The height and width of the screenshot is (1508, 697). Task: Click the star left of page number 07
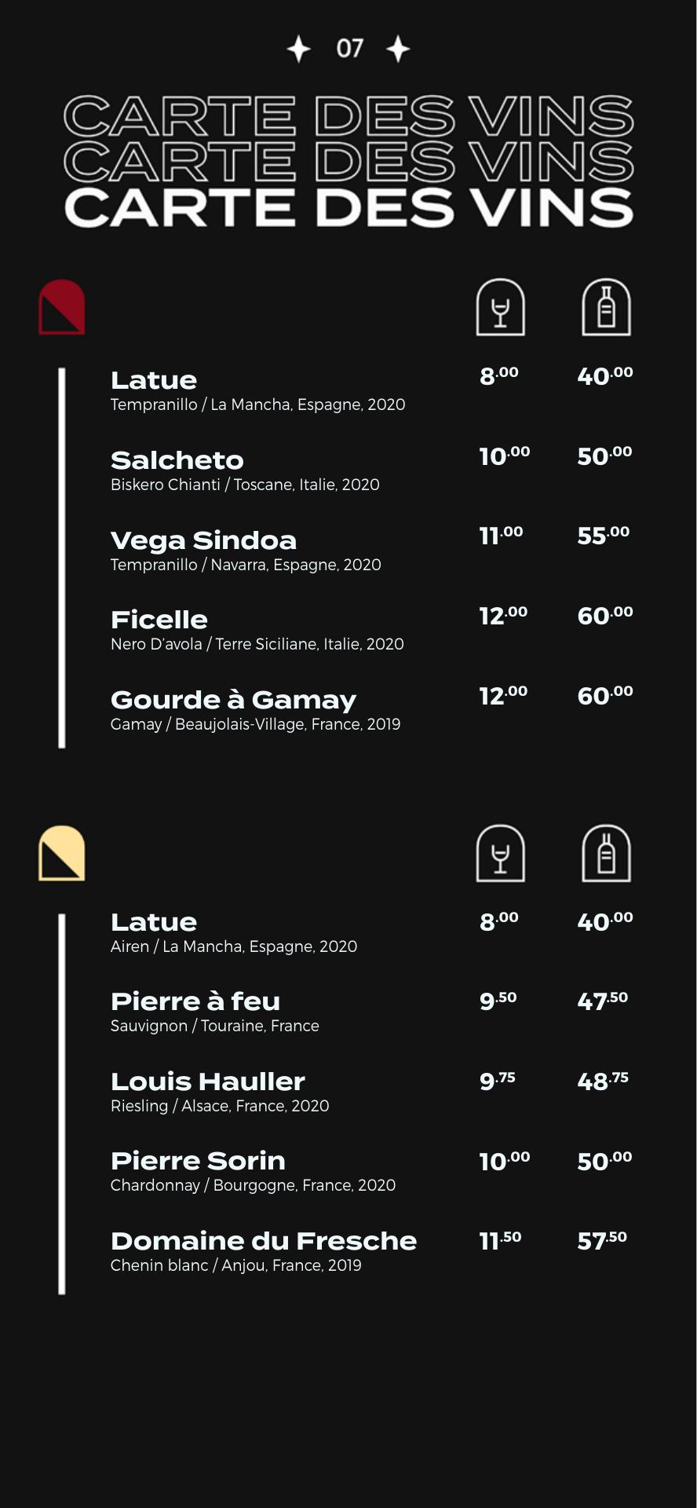[298, 49]
